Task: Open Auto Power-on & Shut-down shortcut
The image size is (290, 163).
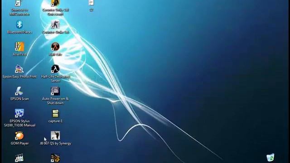Action: [x=55, y=91]
